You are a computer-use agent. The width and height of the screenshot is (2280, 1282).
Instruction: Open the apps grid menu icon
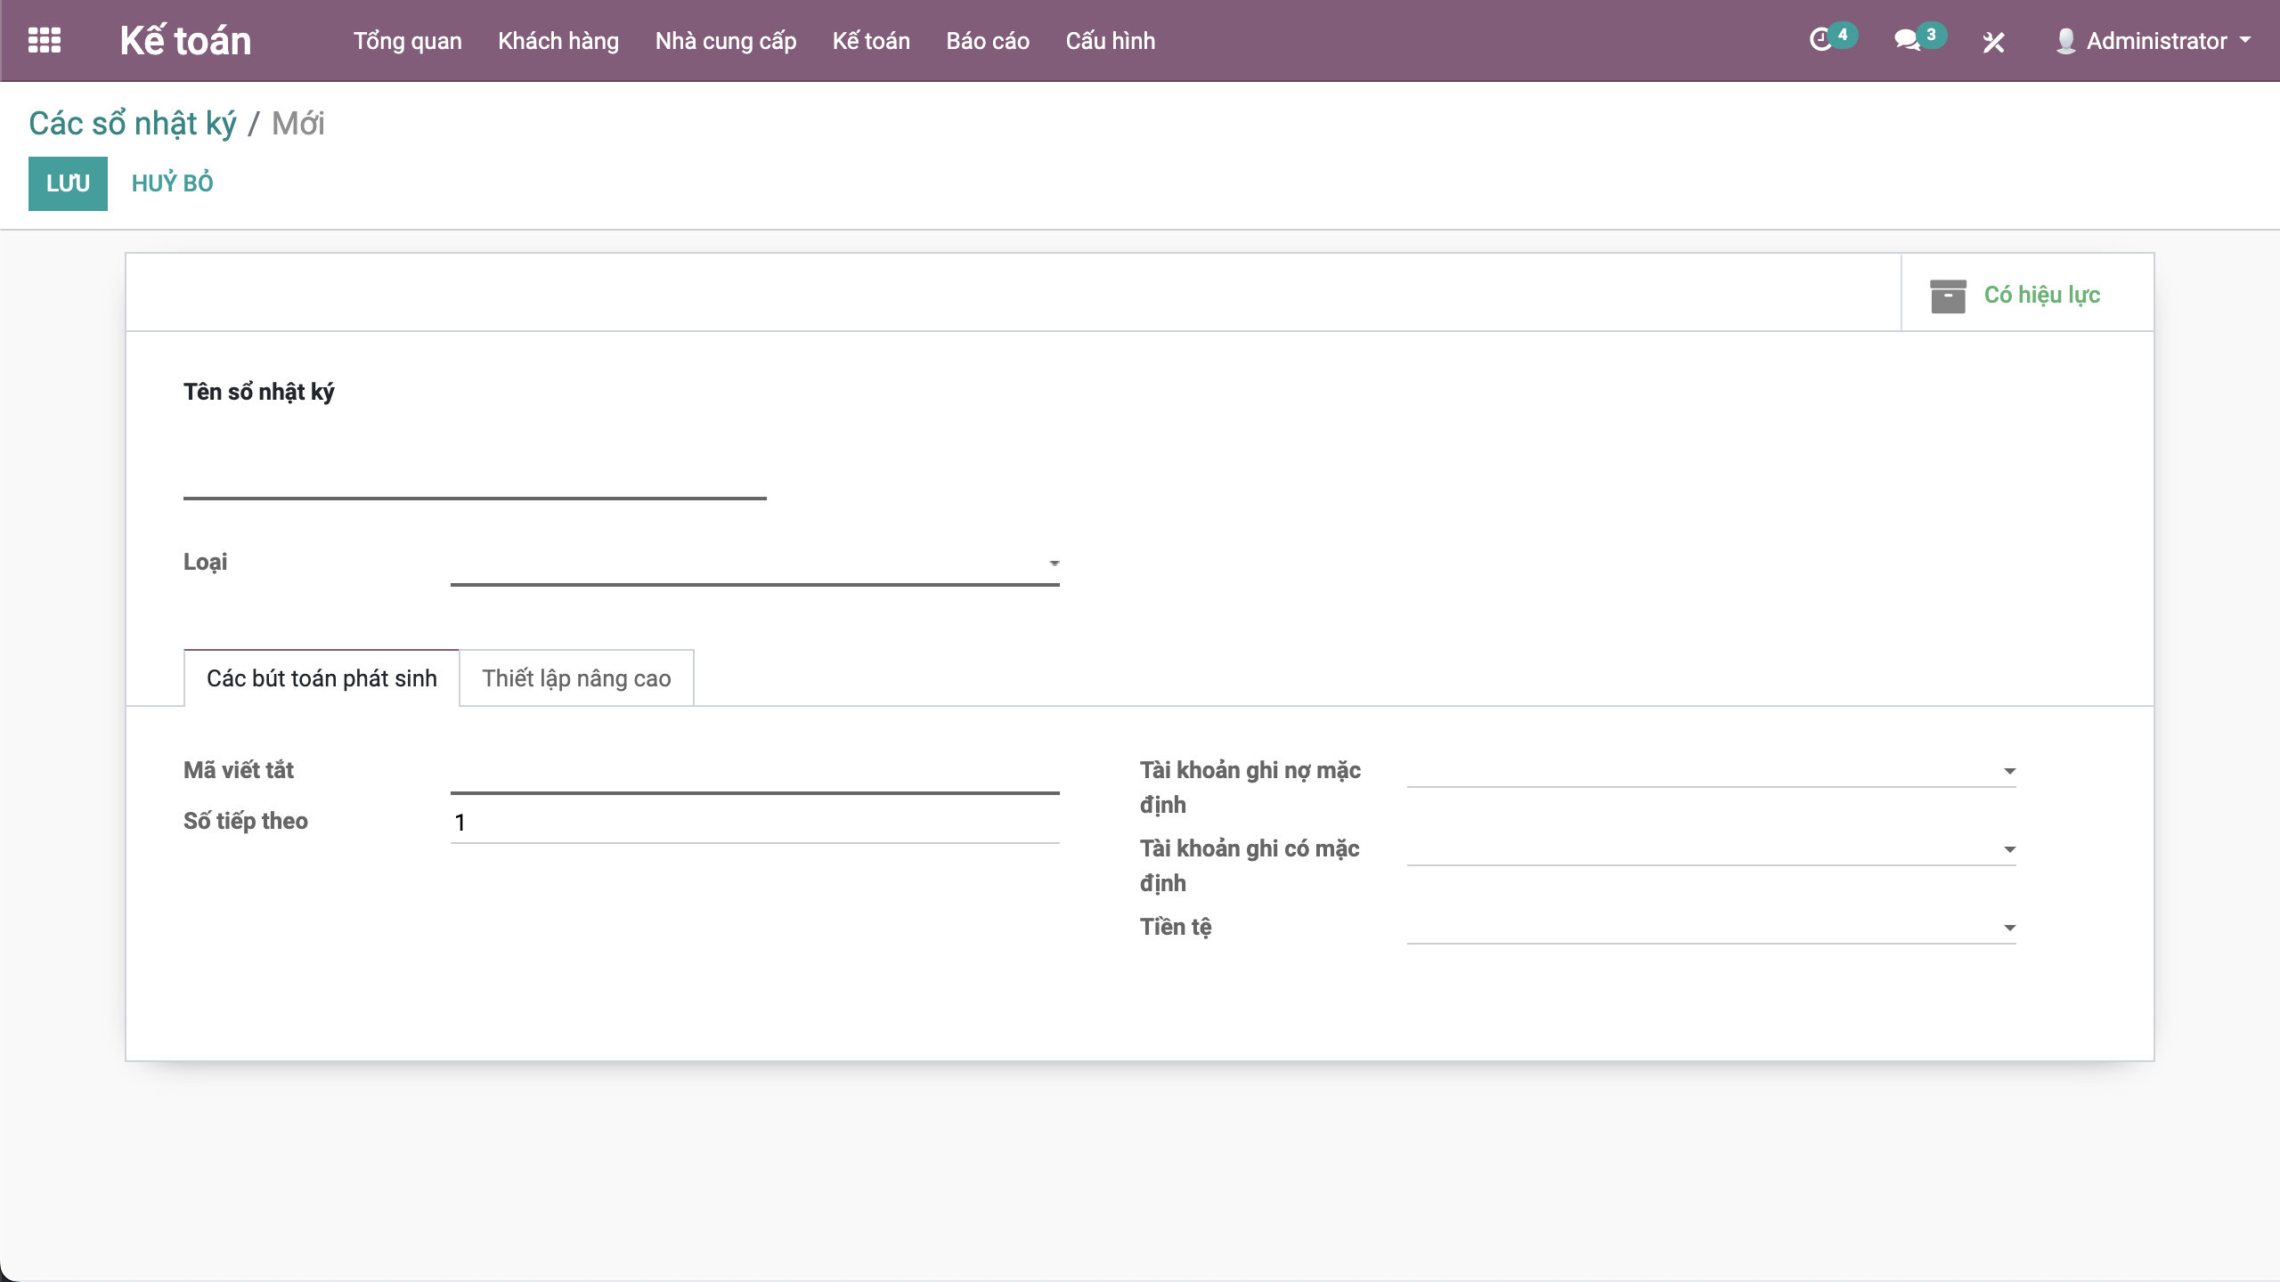point(45,40)
